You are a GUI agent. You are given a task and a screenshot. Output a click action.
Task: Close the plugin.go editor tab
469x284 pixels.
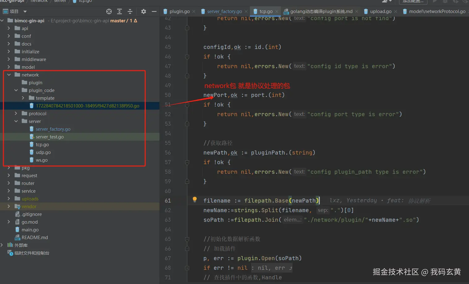point(194,11)
